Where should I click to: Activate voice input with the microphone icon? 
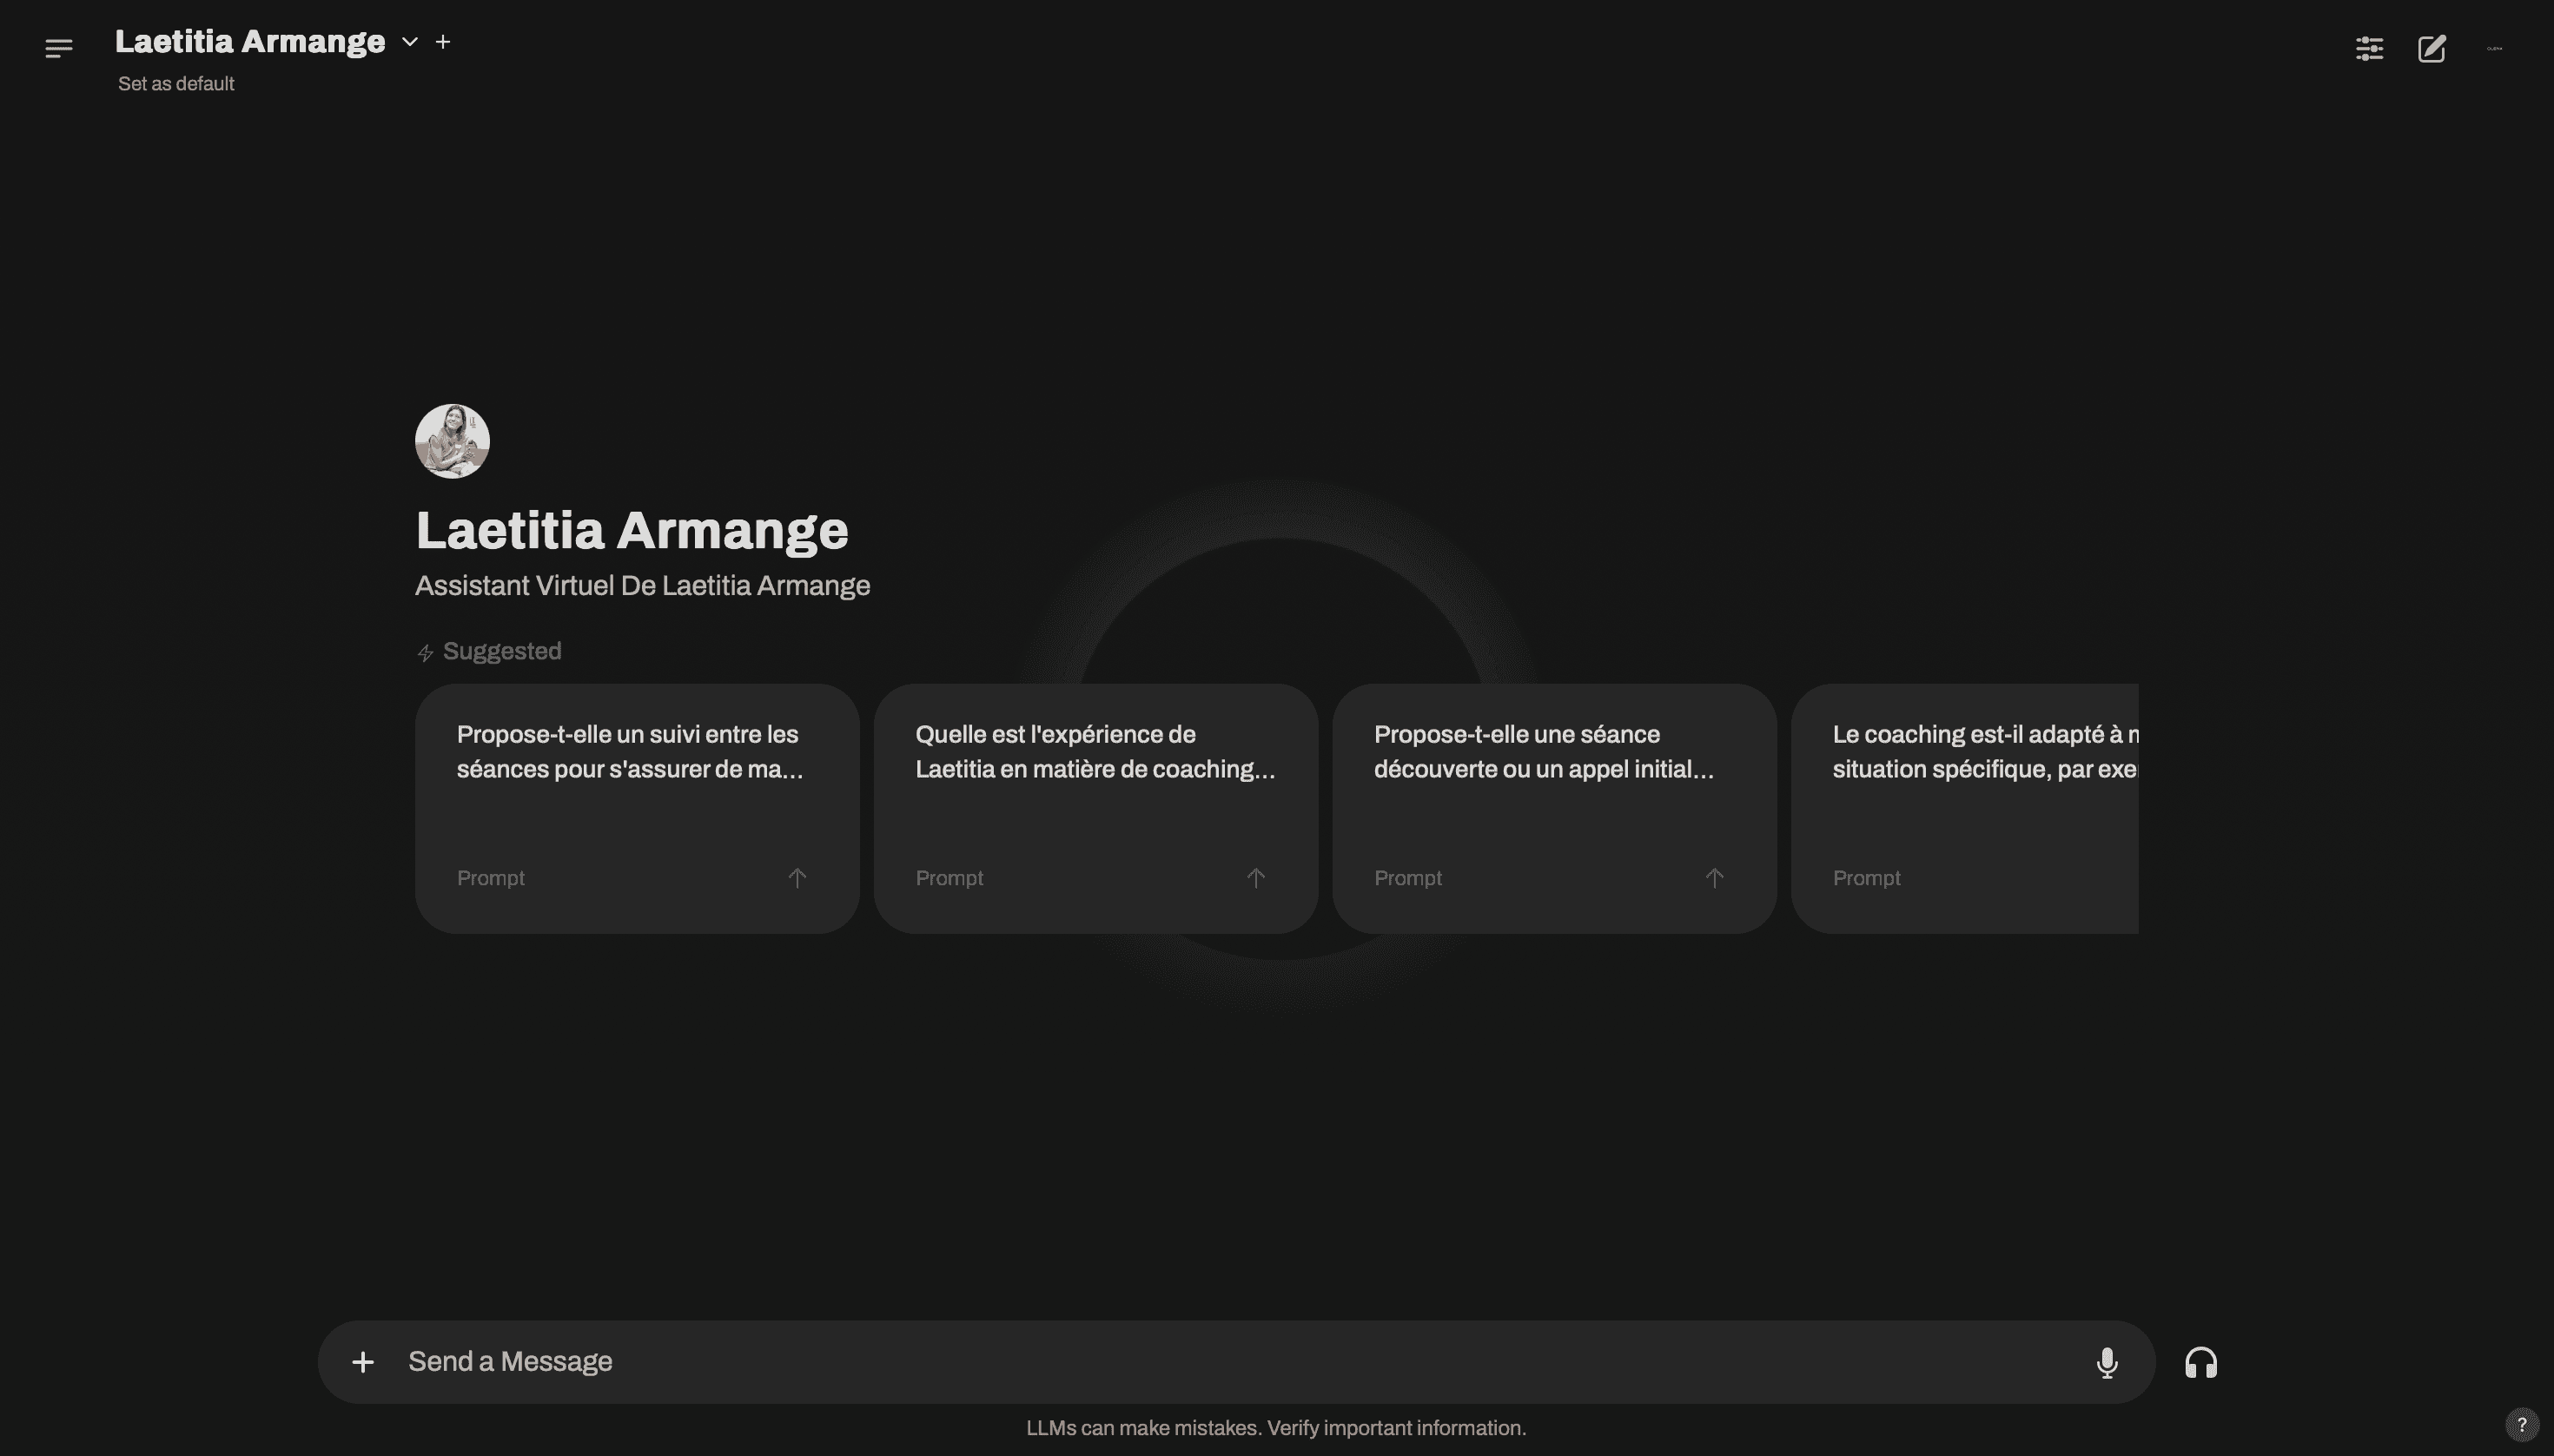(2106, 1361)
